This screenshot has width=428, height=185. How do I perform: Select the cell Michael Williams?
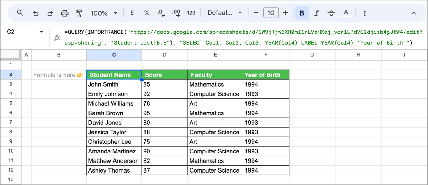pyautogui.click(x=114, y=103)
